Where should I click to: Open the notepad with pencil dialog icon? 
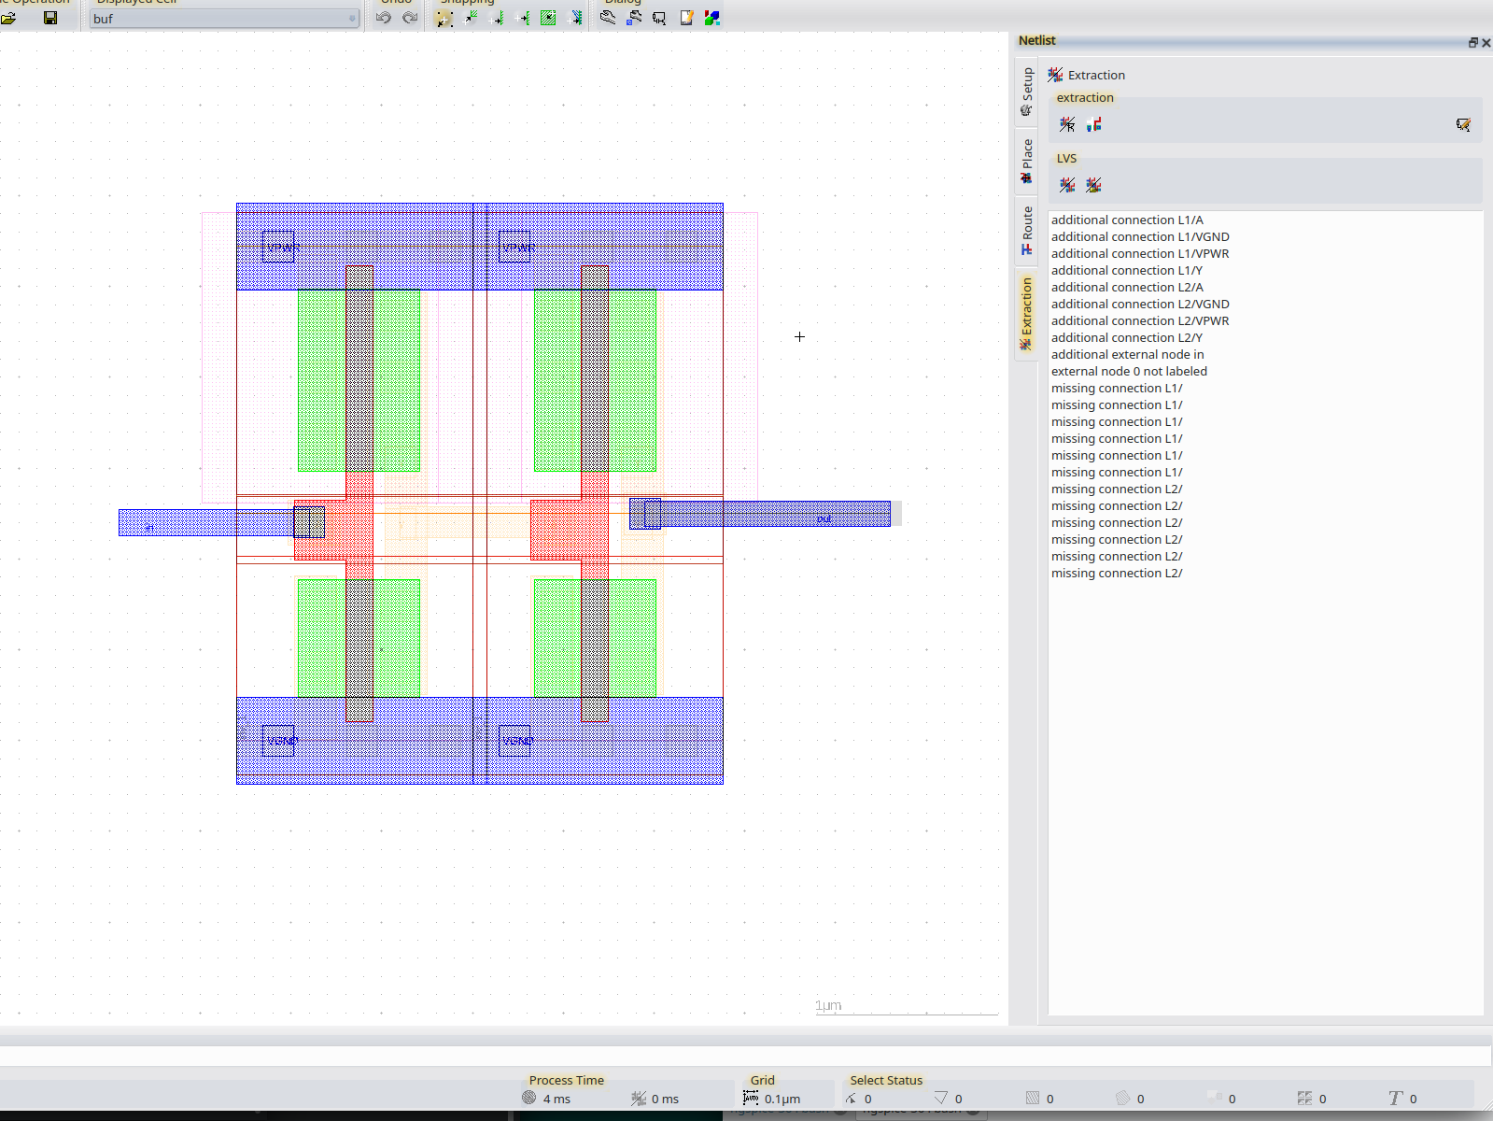[686, 18]
